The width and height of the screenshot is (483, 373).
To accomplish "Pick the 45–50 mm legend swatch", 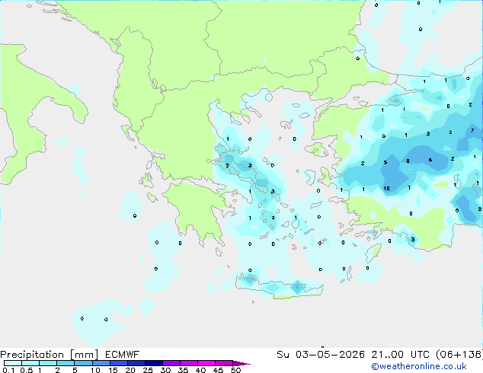I will pos(224,363).
